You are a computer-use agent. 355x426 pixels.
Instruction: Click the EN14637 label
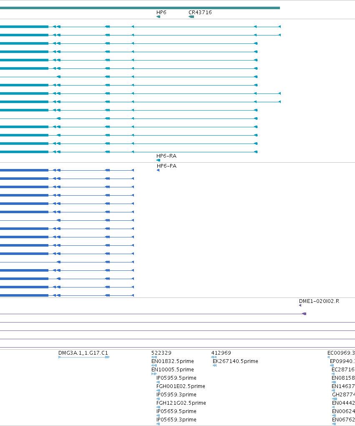tap(343, 386)
